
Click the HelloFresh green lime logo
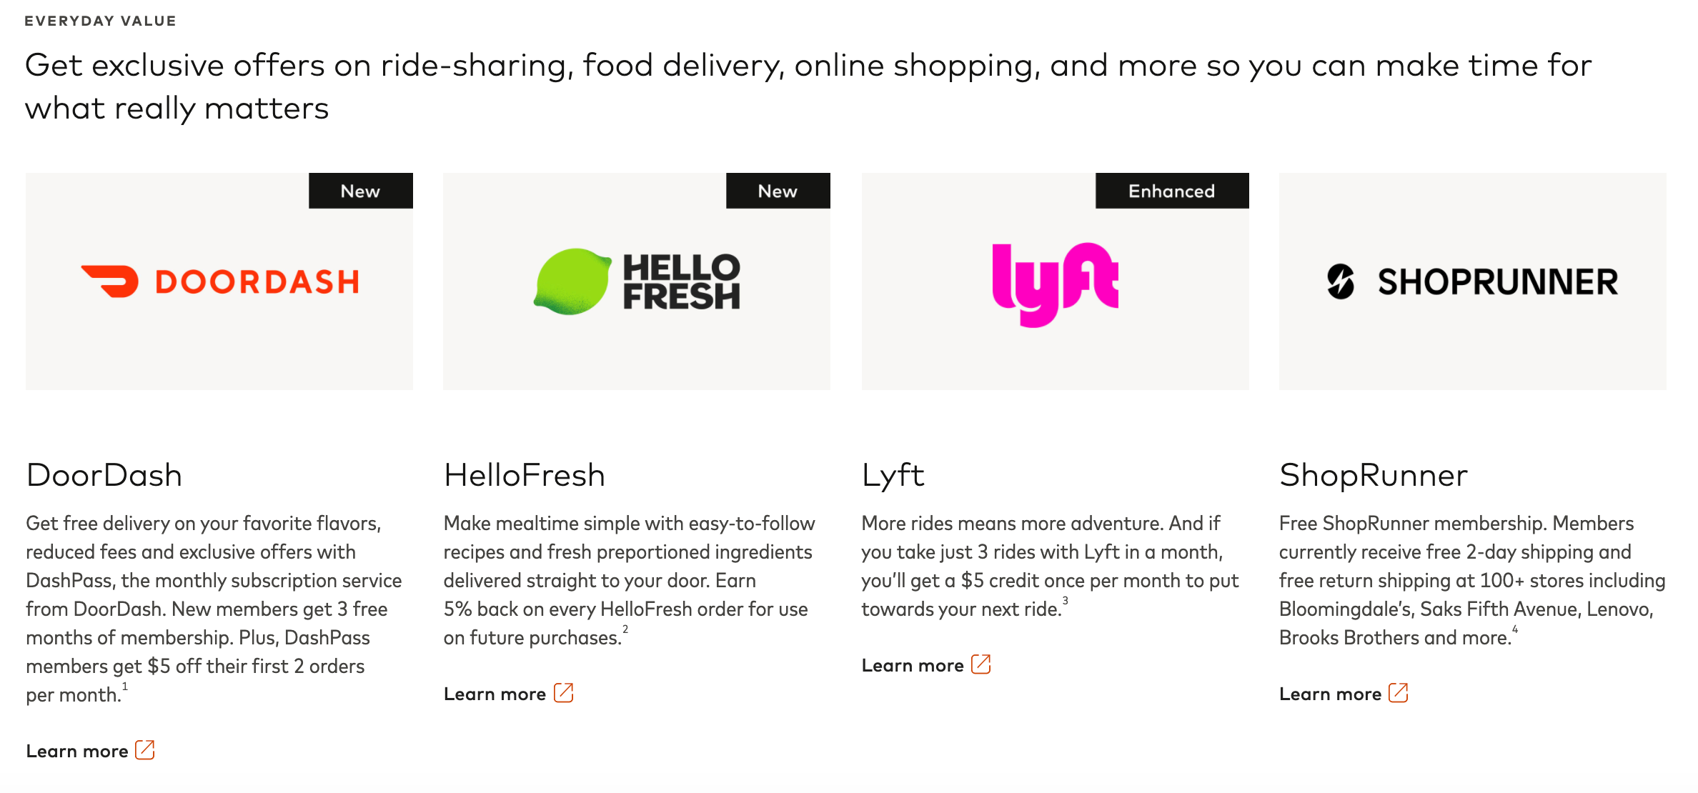pyautogui.click(x=572, y=281)
